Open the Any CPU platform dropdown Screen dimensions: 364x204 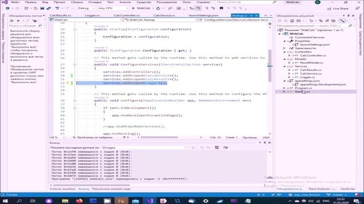[113, 8]
